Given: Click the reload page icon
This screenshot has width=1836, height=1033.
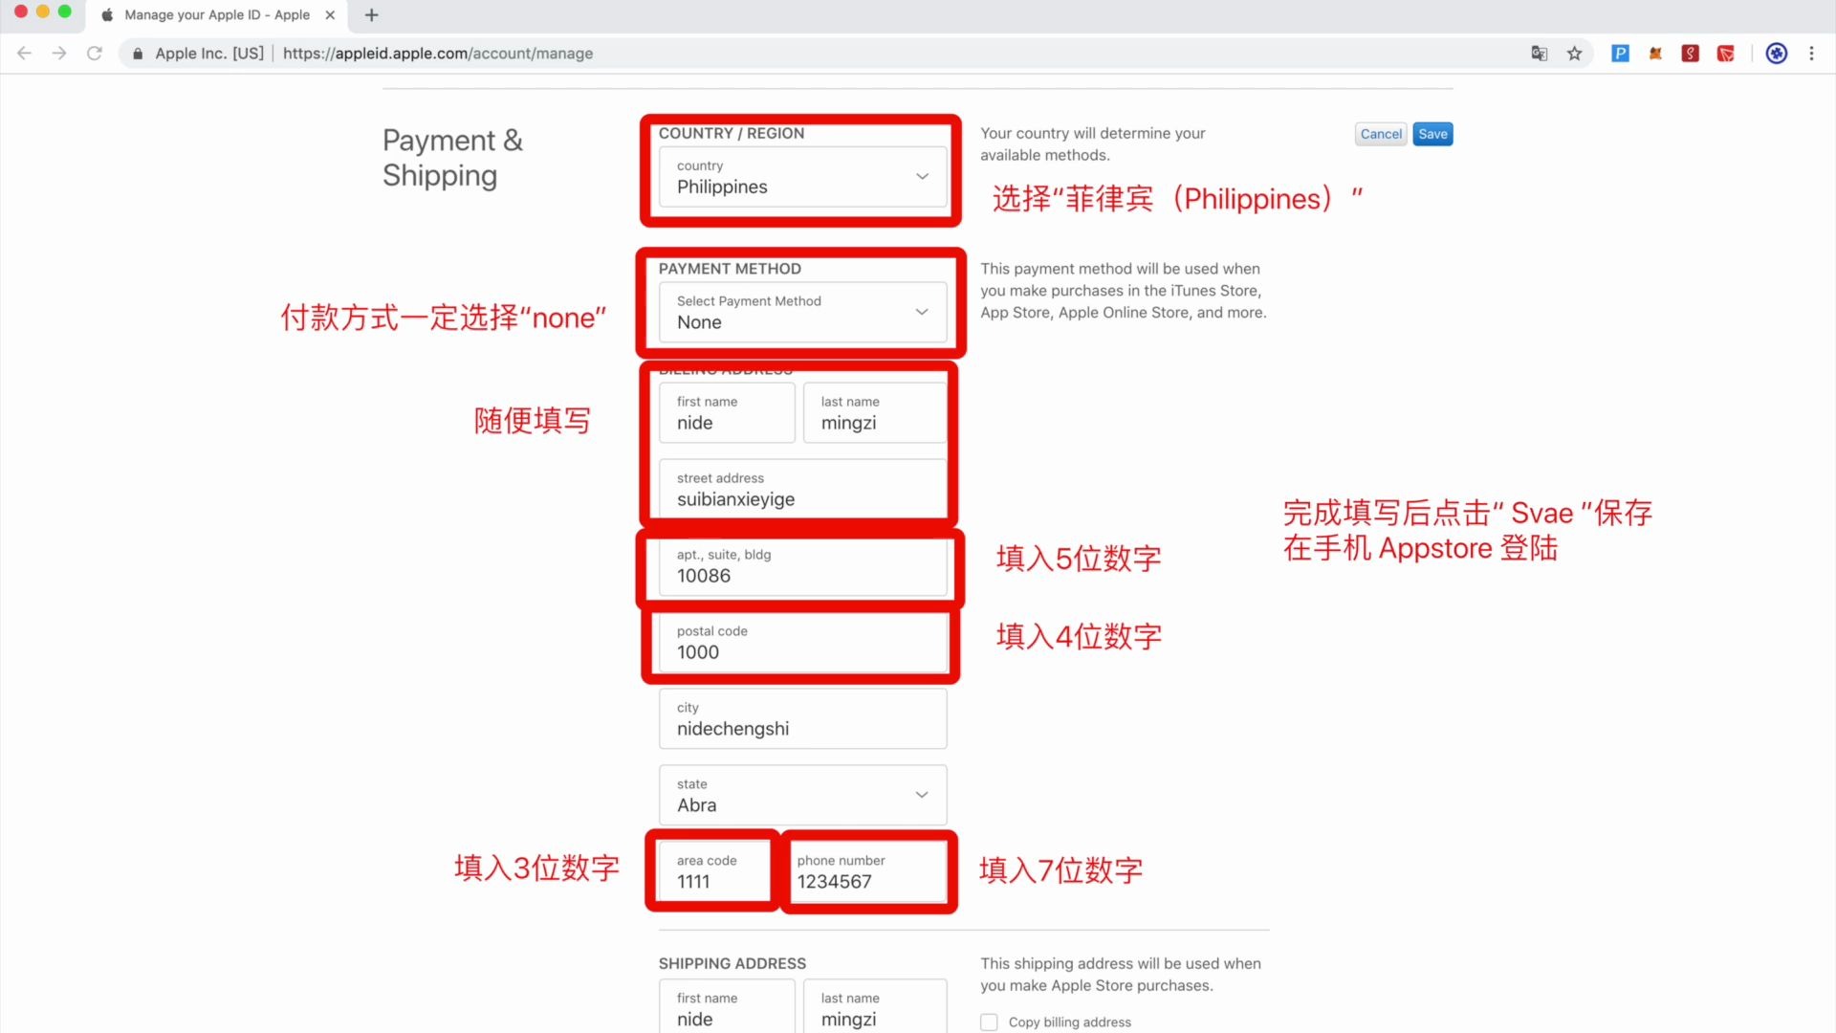Looking at the screenshot, I should [x=96, y=53].
